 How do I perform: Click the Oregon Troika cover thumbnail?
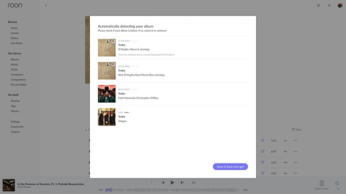click(107, 117)
